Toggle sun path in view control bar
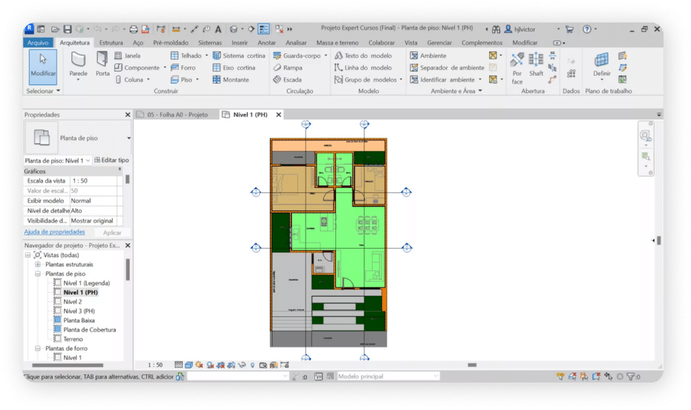This screenshot has width=691, height=410. coord(200,365)
